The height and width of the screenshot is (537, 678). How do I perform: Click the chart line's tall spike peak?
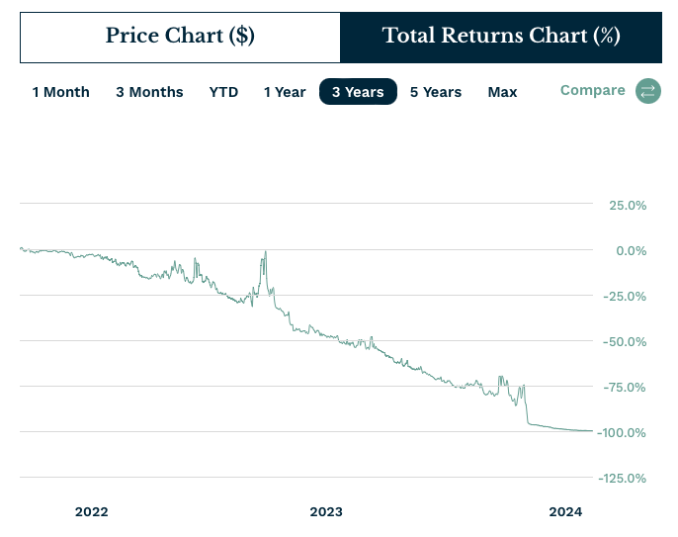click(x=265, y=253)
